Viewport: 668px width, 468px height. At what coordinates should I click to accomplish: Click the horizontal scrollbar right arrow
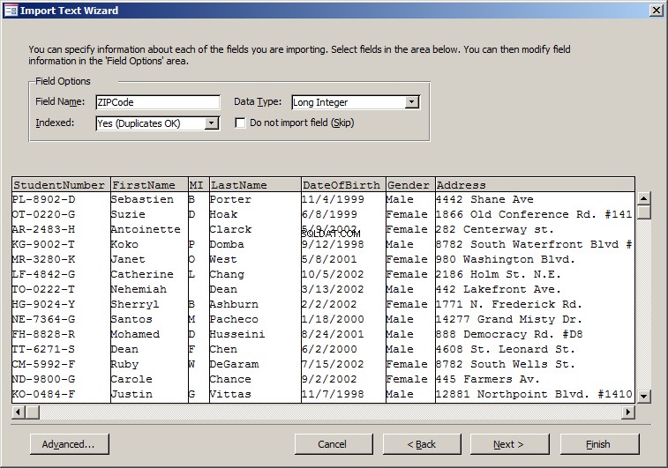click(628, 412)
